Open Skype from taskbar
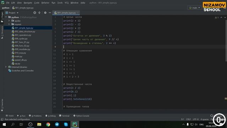Viewport: 227px width, 128px height. 66,124
